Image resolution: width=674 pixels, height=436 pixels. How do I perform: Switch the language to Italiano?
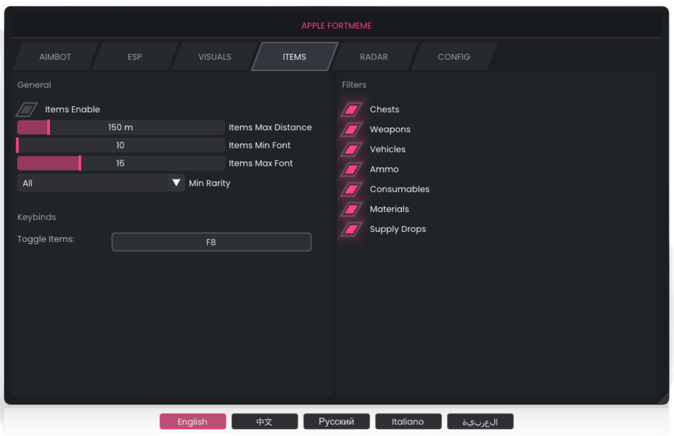click(408, 421)
